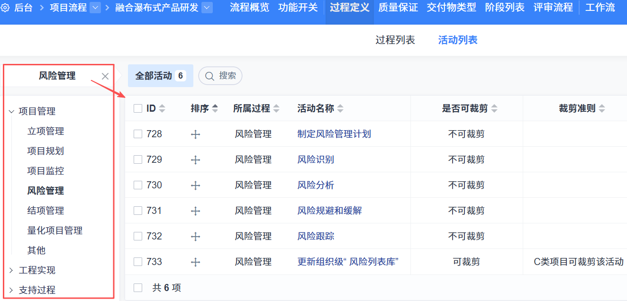
Task: Sort by the 是否可裁剪 column arrows
Action: [494, 108]
